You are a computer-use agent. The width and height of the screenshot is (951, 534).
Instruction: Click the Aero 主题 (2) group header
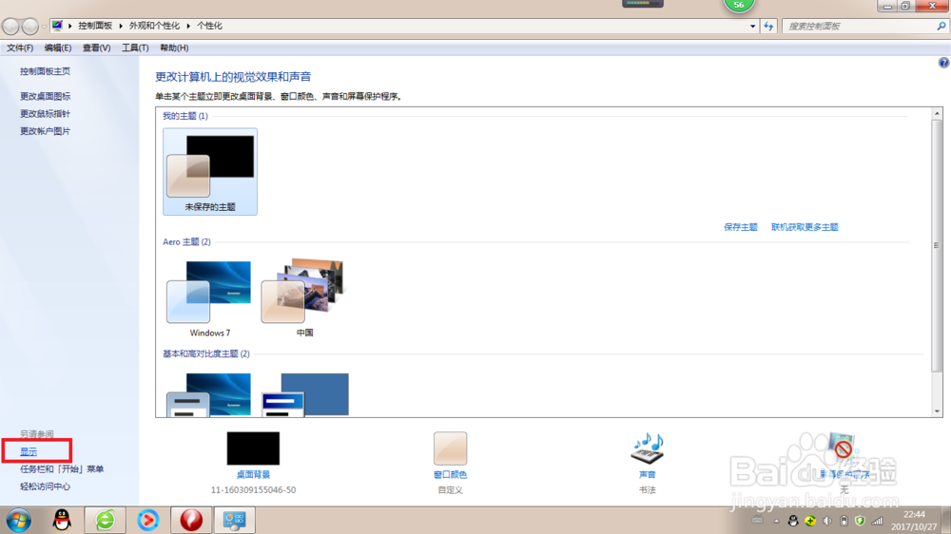tap(186, 242)
